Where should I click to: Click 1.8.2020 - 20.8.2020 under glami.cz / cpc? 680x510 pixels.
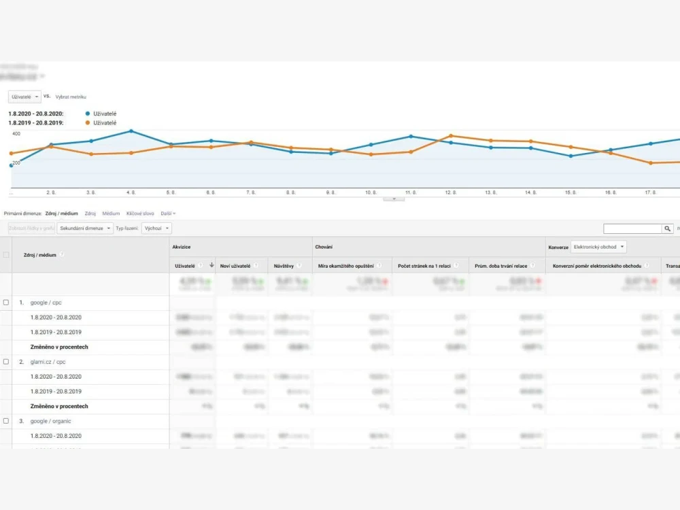pyautogui.click(x=56, y=377)
